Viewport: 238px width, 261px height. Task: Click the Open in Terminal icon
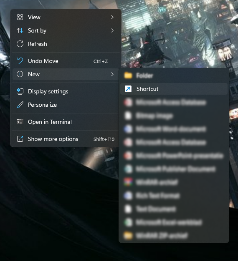pos(20,122)
